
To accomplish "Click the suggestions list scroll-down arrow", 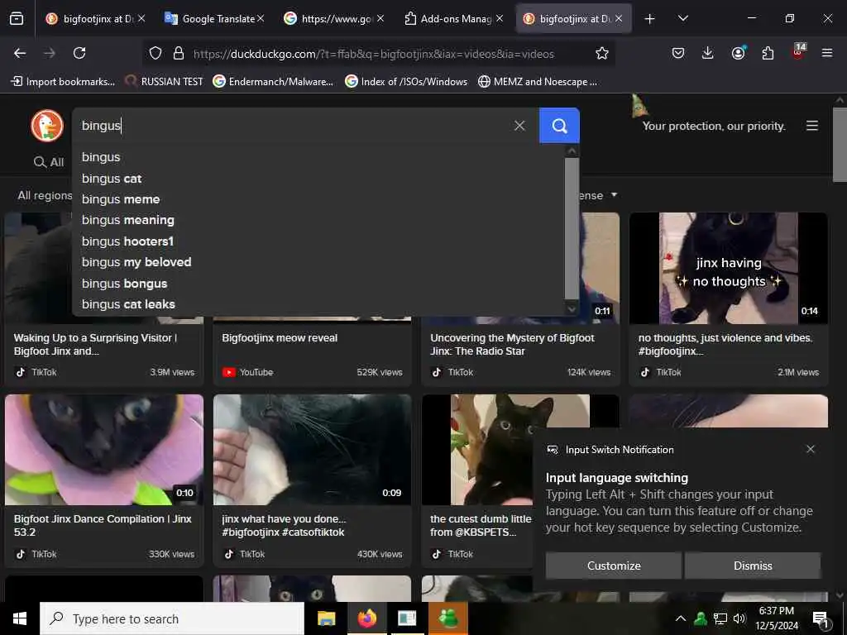I will 572,309.
